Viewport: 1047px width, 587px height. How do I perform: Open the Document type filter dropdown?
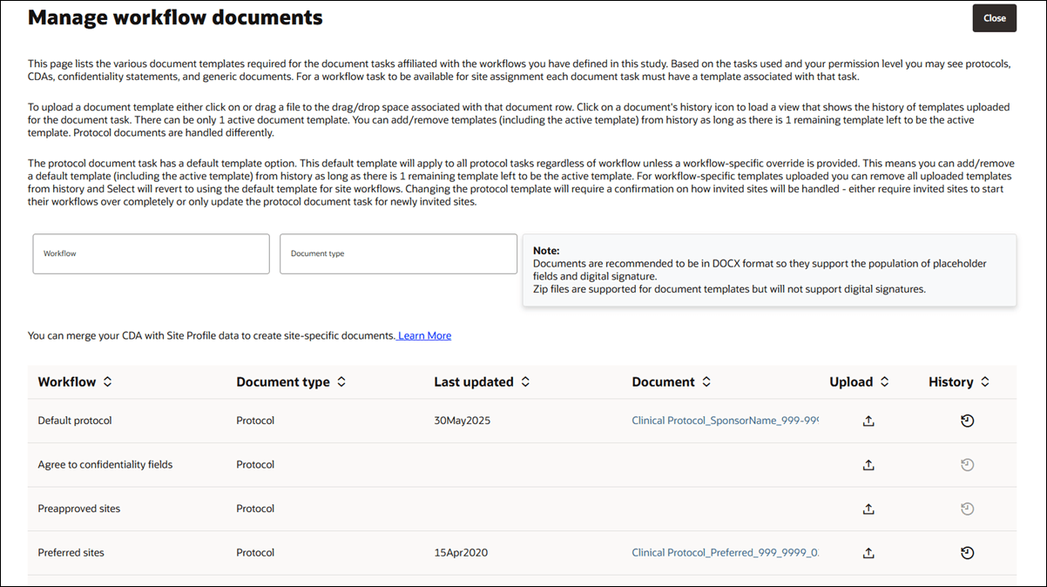pyautogui.click(x=397, y=253)
